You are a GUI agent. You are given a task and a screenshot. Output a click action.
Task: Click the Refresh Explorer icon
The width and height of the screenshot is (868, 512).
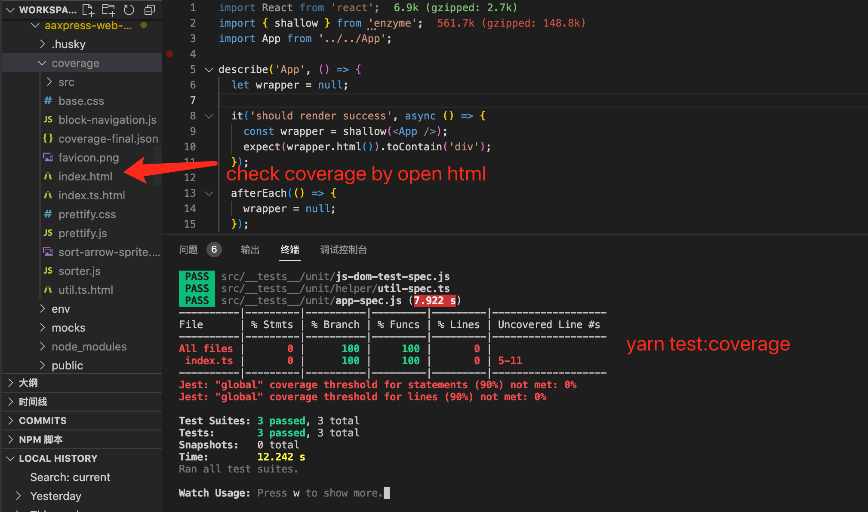[129, 9]
